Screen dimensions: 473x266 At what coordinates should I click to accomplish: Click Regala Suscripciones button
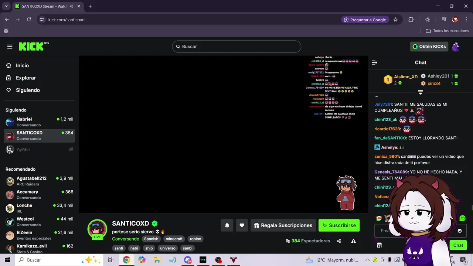tap(283, 225)
